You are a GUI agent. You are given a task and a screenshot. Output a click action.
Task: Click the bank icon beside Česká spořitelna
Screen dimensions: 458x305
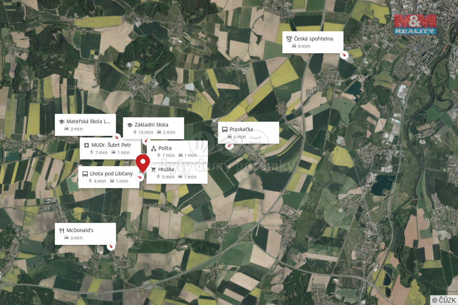[289, 39]
